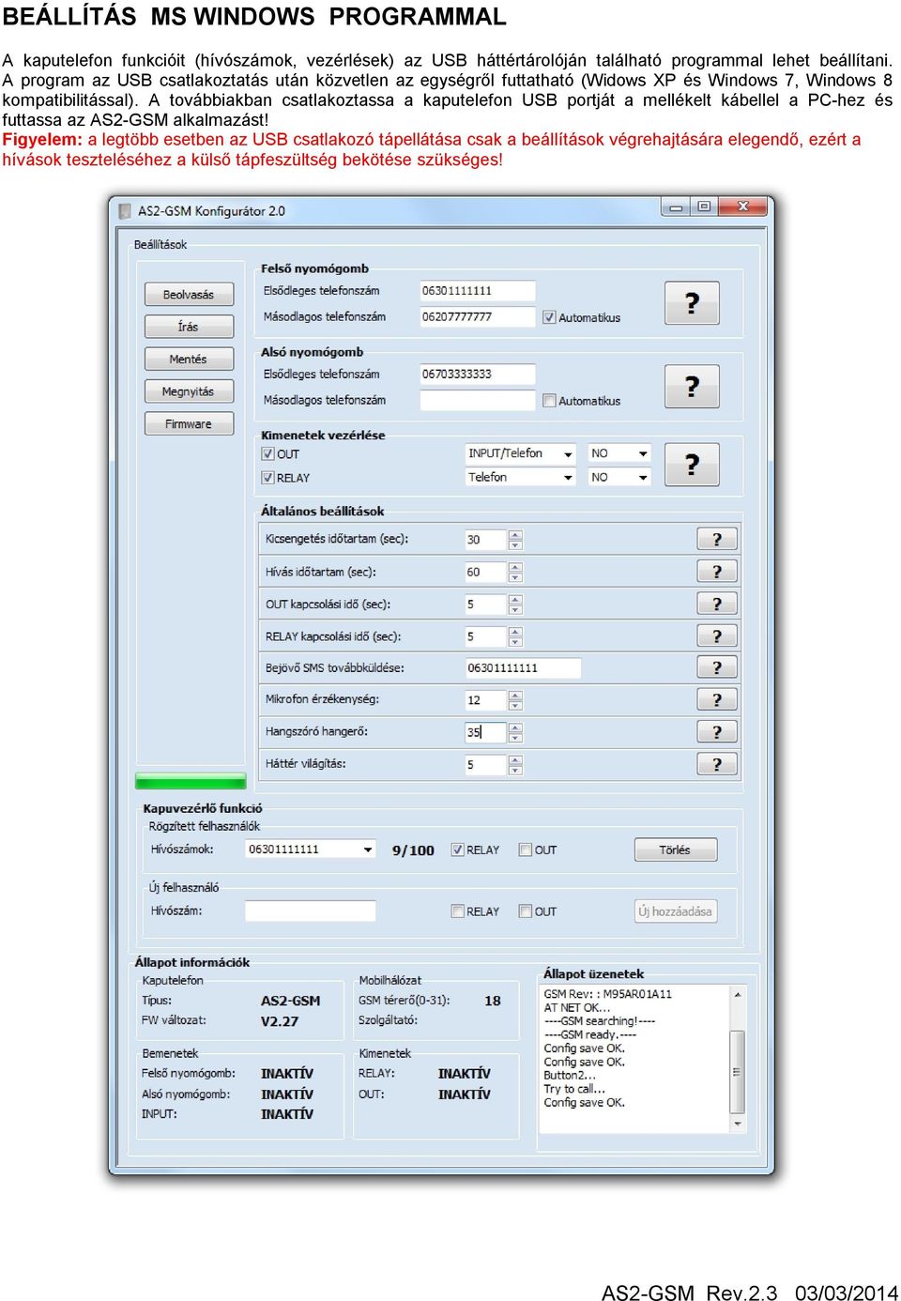Expand the Hívószámok 06301111111 dropdown

pos(368,849)
